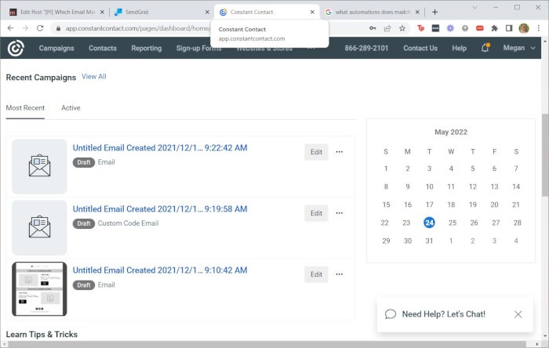This screenshot has height=348, width=549.
Task: Open the tab search chevron in Chrome
Action: (474, 7)
